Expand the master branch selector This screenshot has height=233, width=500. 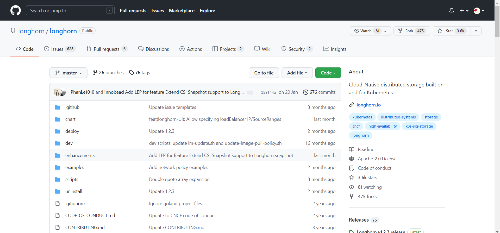tap(68, 73)
